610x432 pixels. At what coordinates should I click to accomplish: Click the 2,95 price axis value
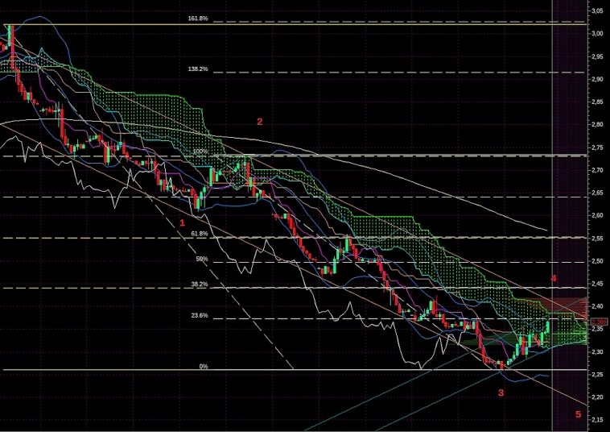coord(597,57)
